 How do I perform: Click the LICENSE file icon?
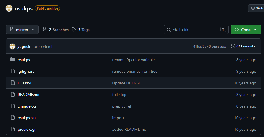(x=13, y=83)
